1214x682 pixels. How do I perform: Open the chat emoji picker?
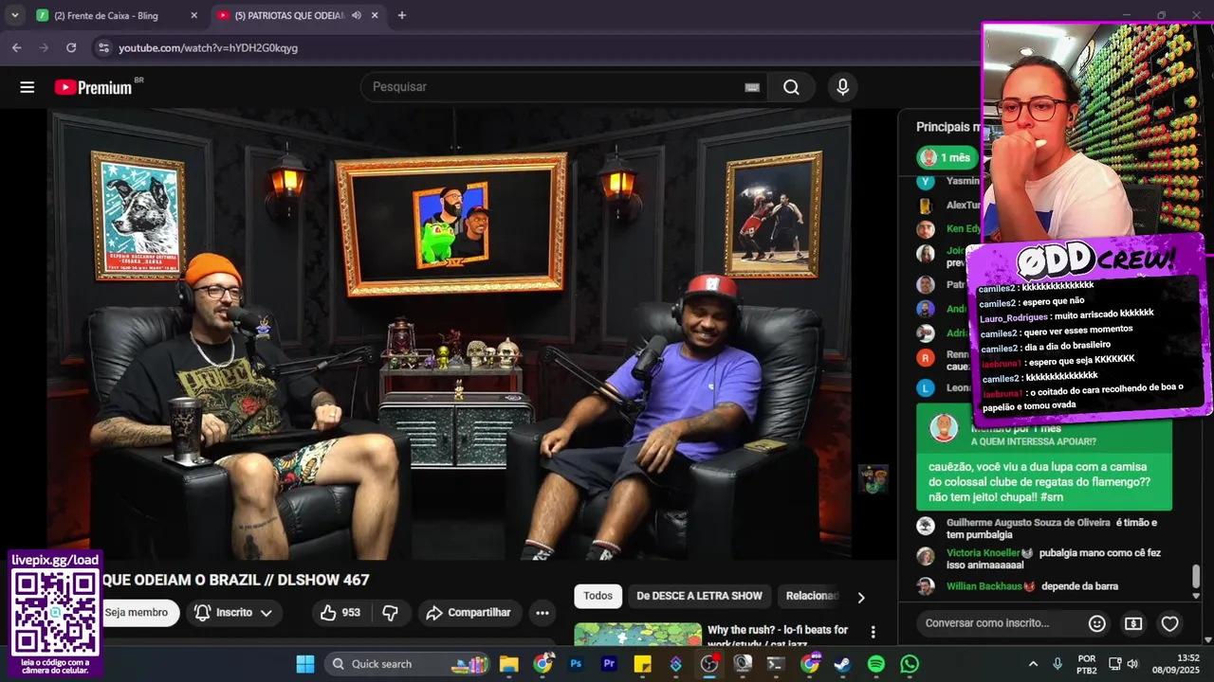1097,623
